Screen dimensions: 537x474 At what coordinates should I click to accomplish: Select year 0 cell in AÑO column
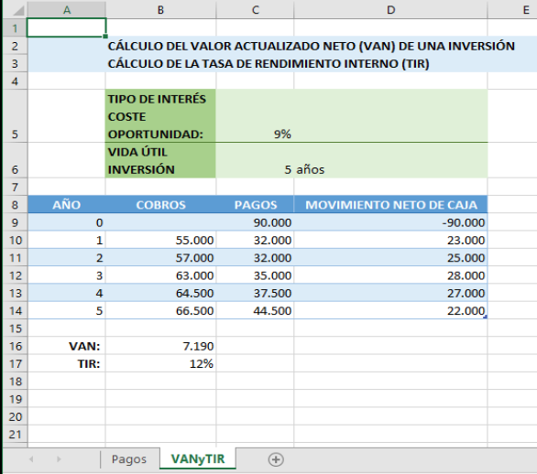(x=67, y=222)
